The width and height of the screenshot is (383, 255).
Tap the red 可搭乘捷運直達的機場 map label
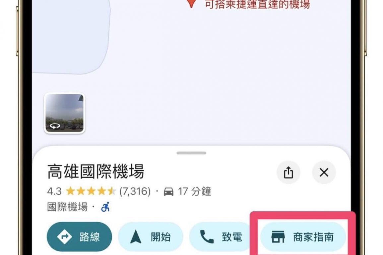[257, 4]
